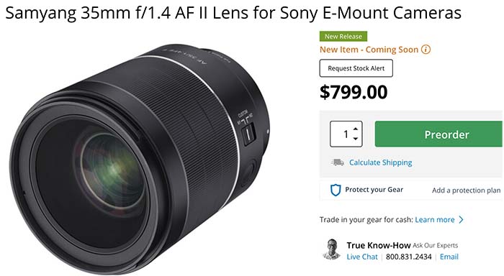The width and height of the screenshot is (504, 276).
Task: Click the shipping truck icon
Action: pyautogui.click(x=337, y=162)
